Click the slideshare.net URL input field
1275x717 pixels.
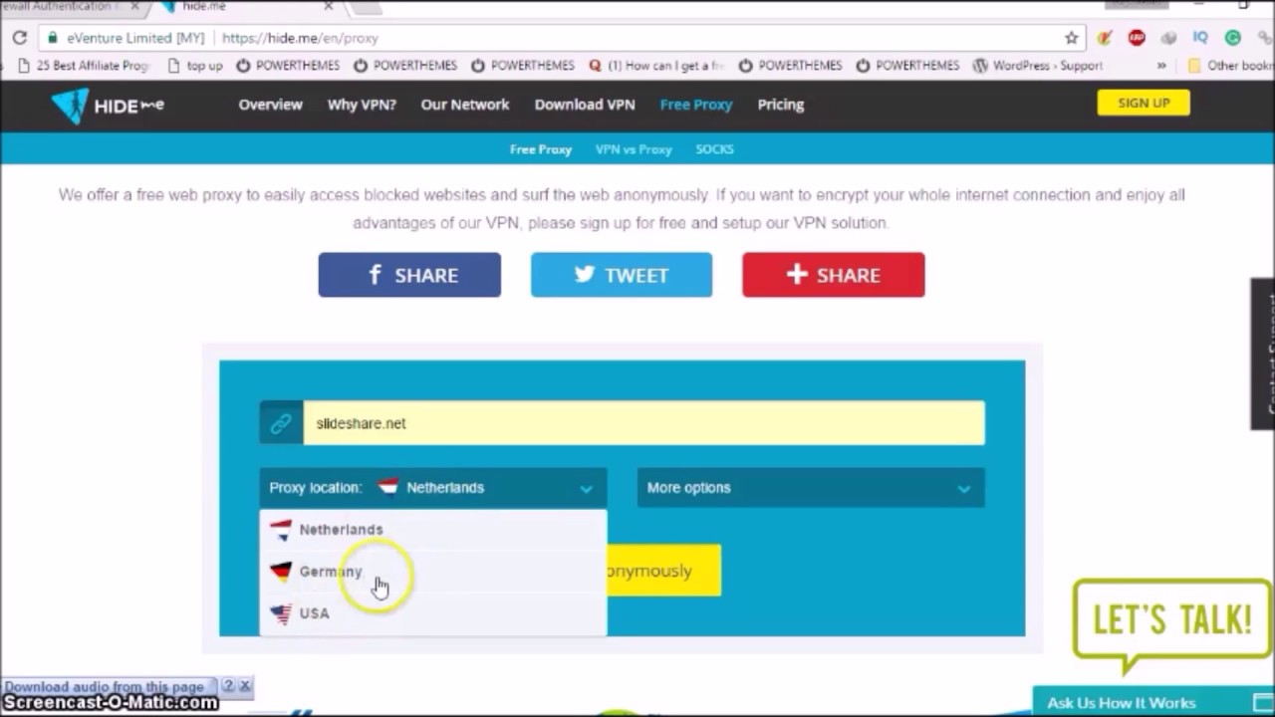[x=643, y=423]
